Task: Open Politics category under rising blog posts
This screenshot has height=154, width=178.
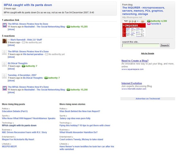Action: (6, 109)
